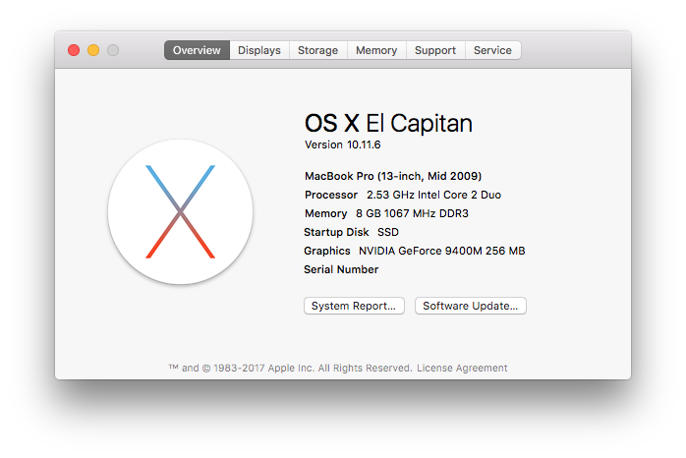Open System Report

[x=354, y=306]
